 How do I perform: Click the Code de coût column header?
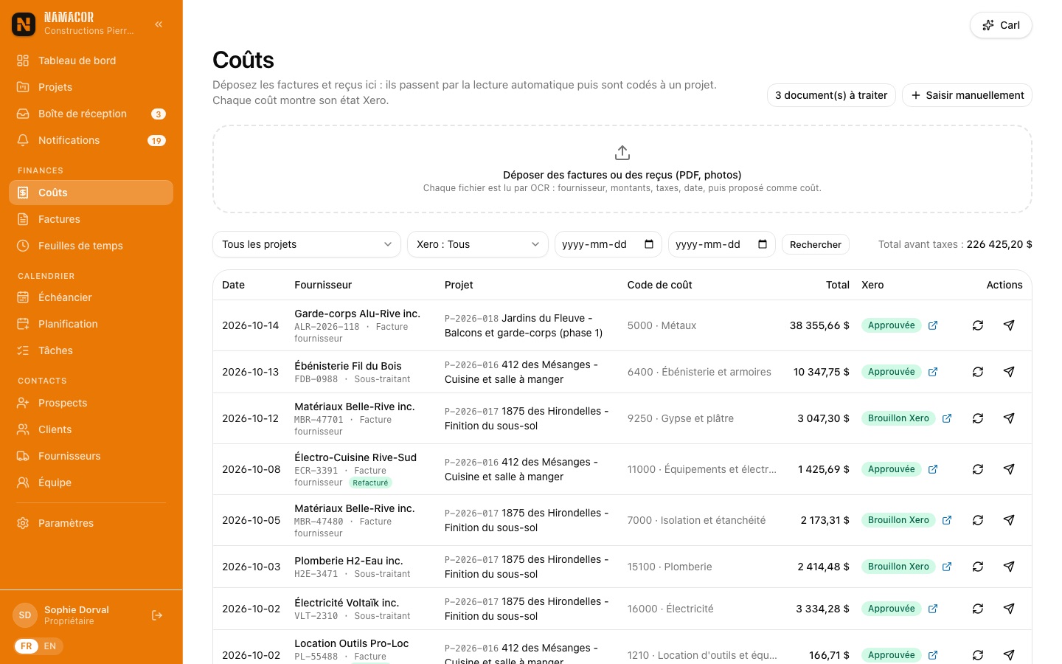click(660, 285)
